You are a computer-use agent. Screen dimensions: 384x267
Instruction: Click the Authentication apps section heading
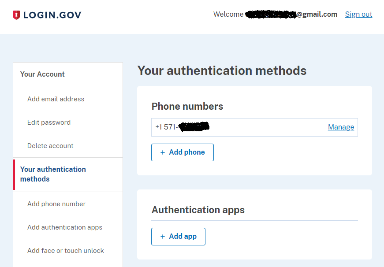tap(198, 210)
